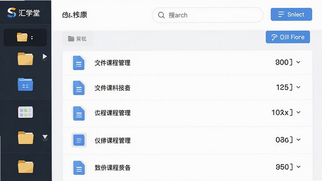The image size is (322, 181).
Task: Click the 125] value
Action: (x=284, y=87)
